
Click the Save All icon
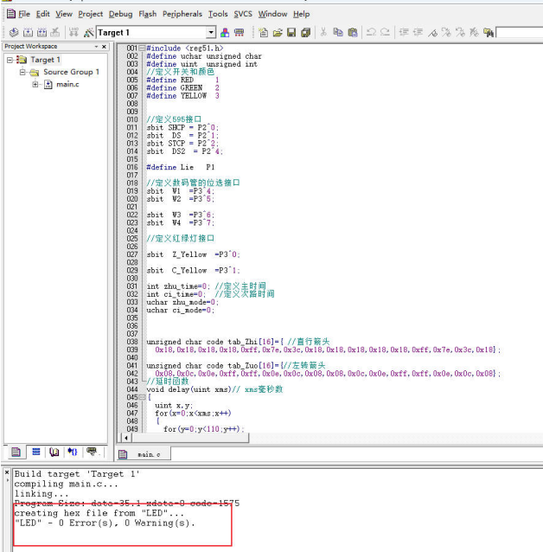(305, 33)
